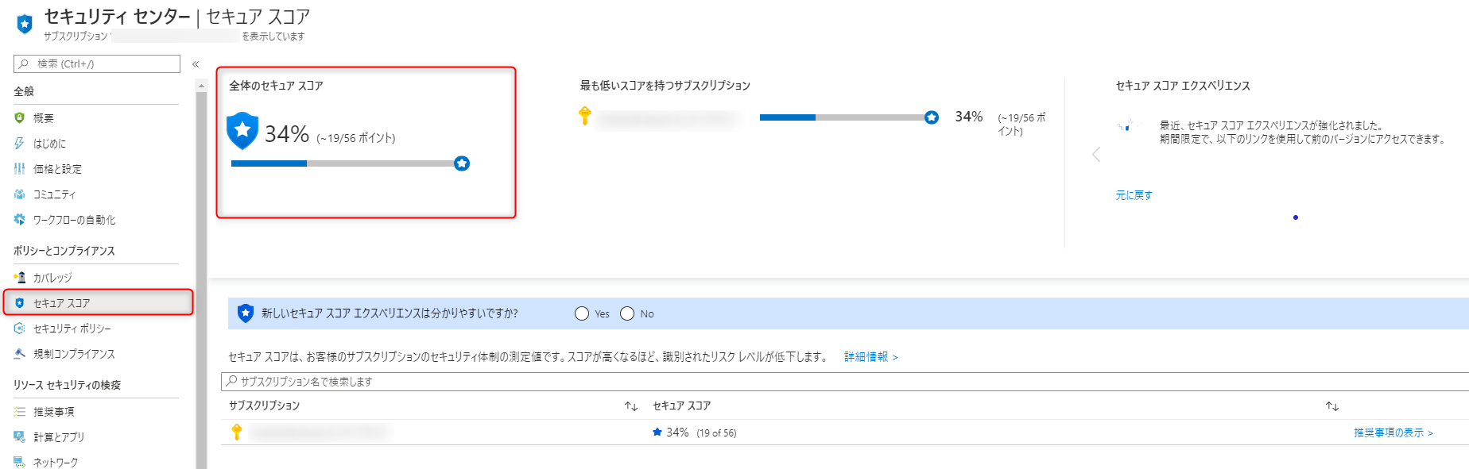1469x469 pixels.
Task: Click the scrollbar up arrow in sidebar
Action: click(x=201, y=85)
